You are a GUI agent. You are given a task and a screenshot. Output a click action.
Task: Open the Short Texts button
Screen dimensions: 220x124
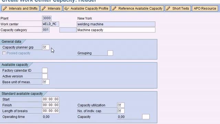178,8
